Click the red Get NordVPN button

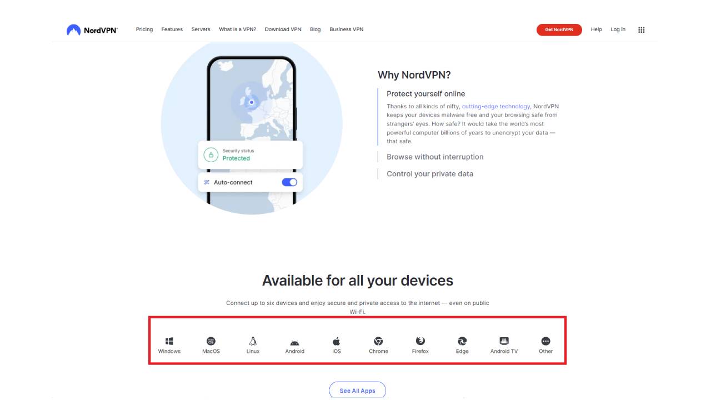(559, 30)
